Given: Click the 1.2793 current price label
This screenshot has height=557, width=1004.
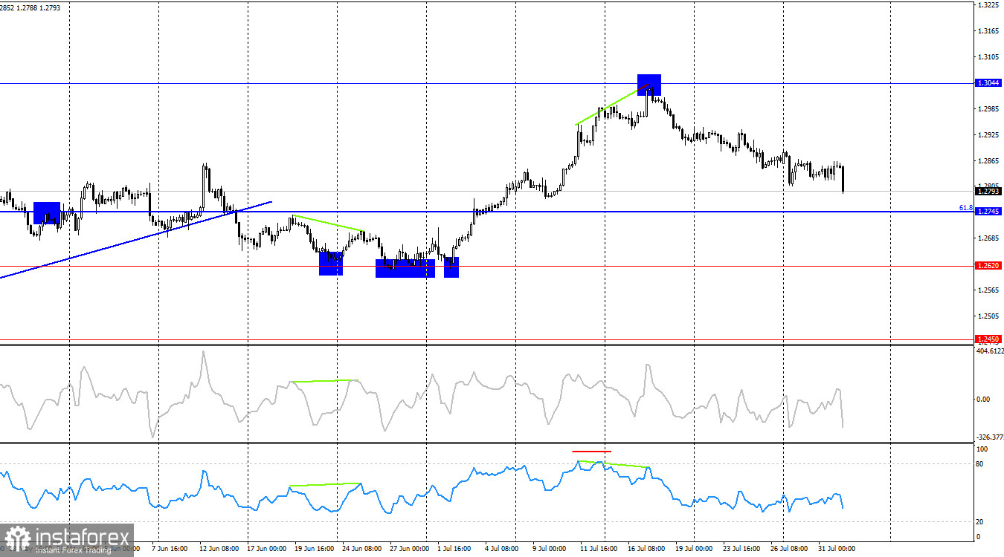Looking at the screenshot, I should [988, 192].
